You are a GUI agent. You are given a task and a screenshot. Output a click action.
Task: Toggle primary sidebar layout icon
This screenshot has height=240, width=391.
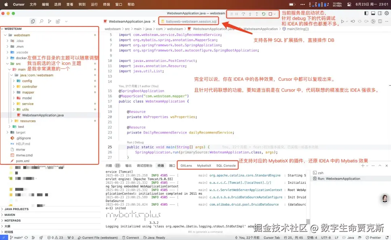[366, 13]
